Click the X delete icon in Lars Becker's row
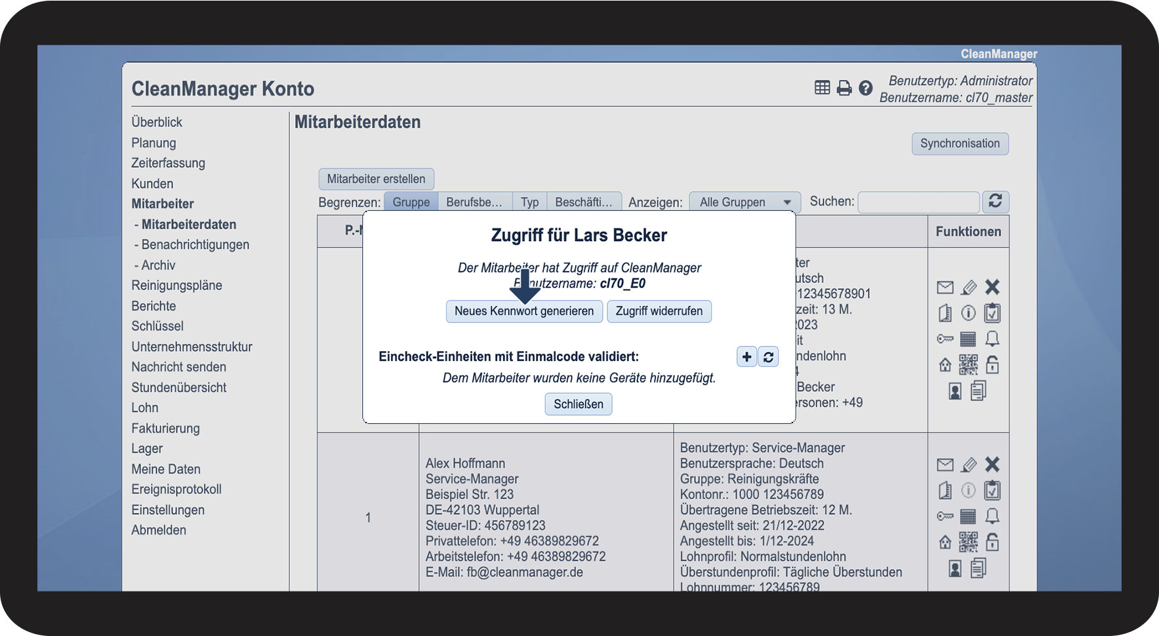The image size is (1159, 636). pyautogui.click(x=992, y=287)
